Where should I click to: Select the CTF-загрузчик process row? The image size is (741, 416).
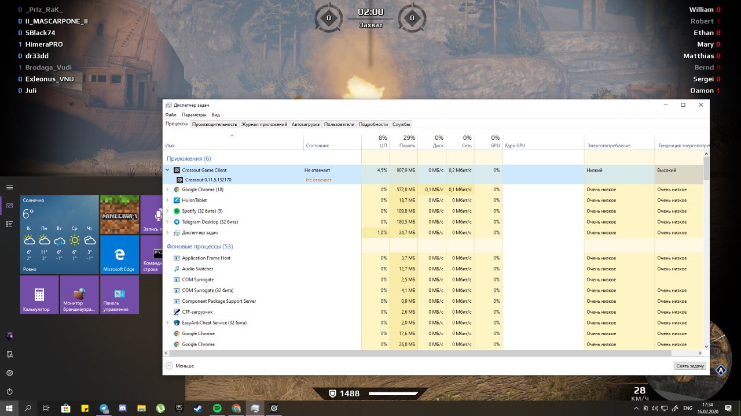pos(434,312)
